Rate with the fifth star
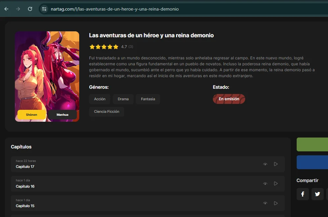This screenshot has height=217, width=328. (116, 47)
